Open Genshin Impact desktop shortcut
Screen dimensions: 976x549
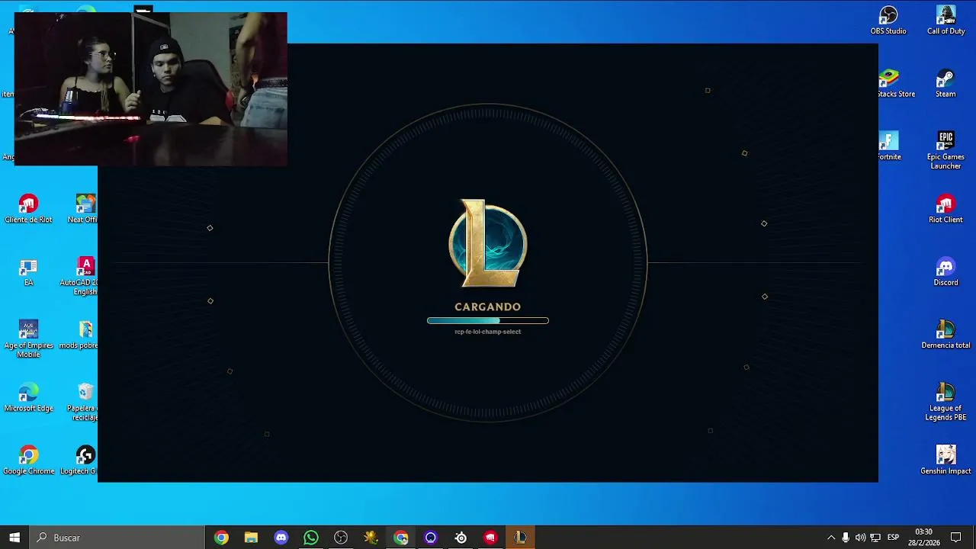point(945,461)
